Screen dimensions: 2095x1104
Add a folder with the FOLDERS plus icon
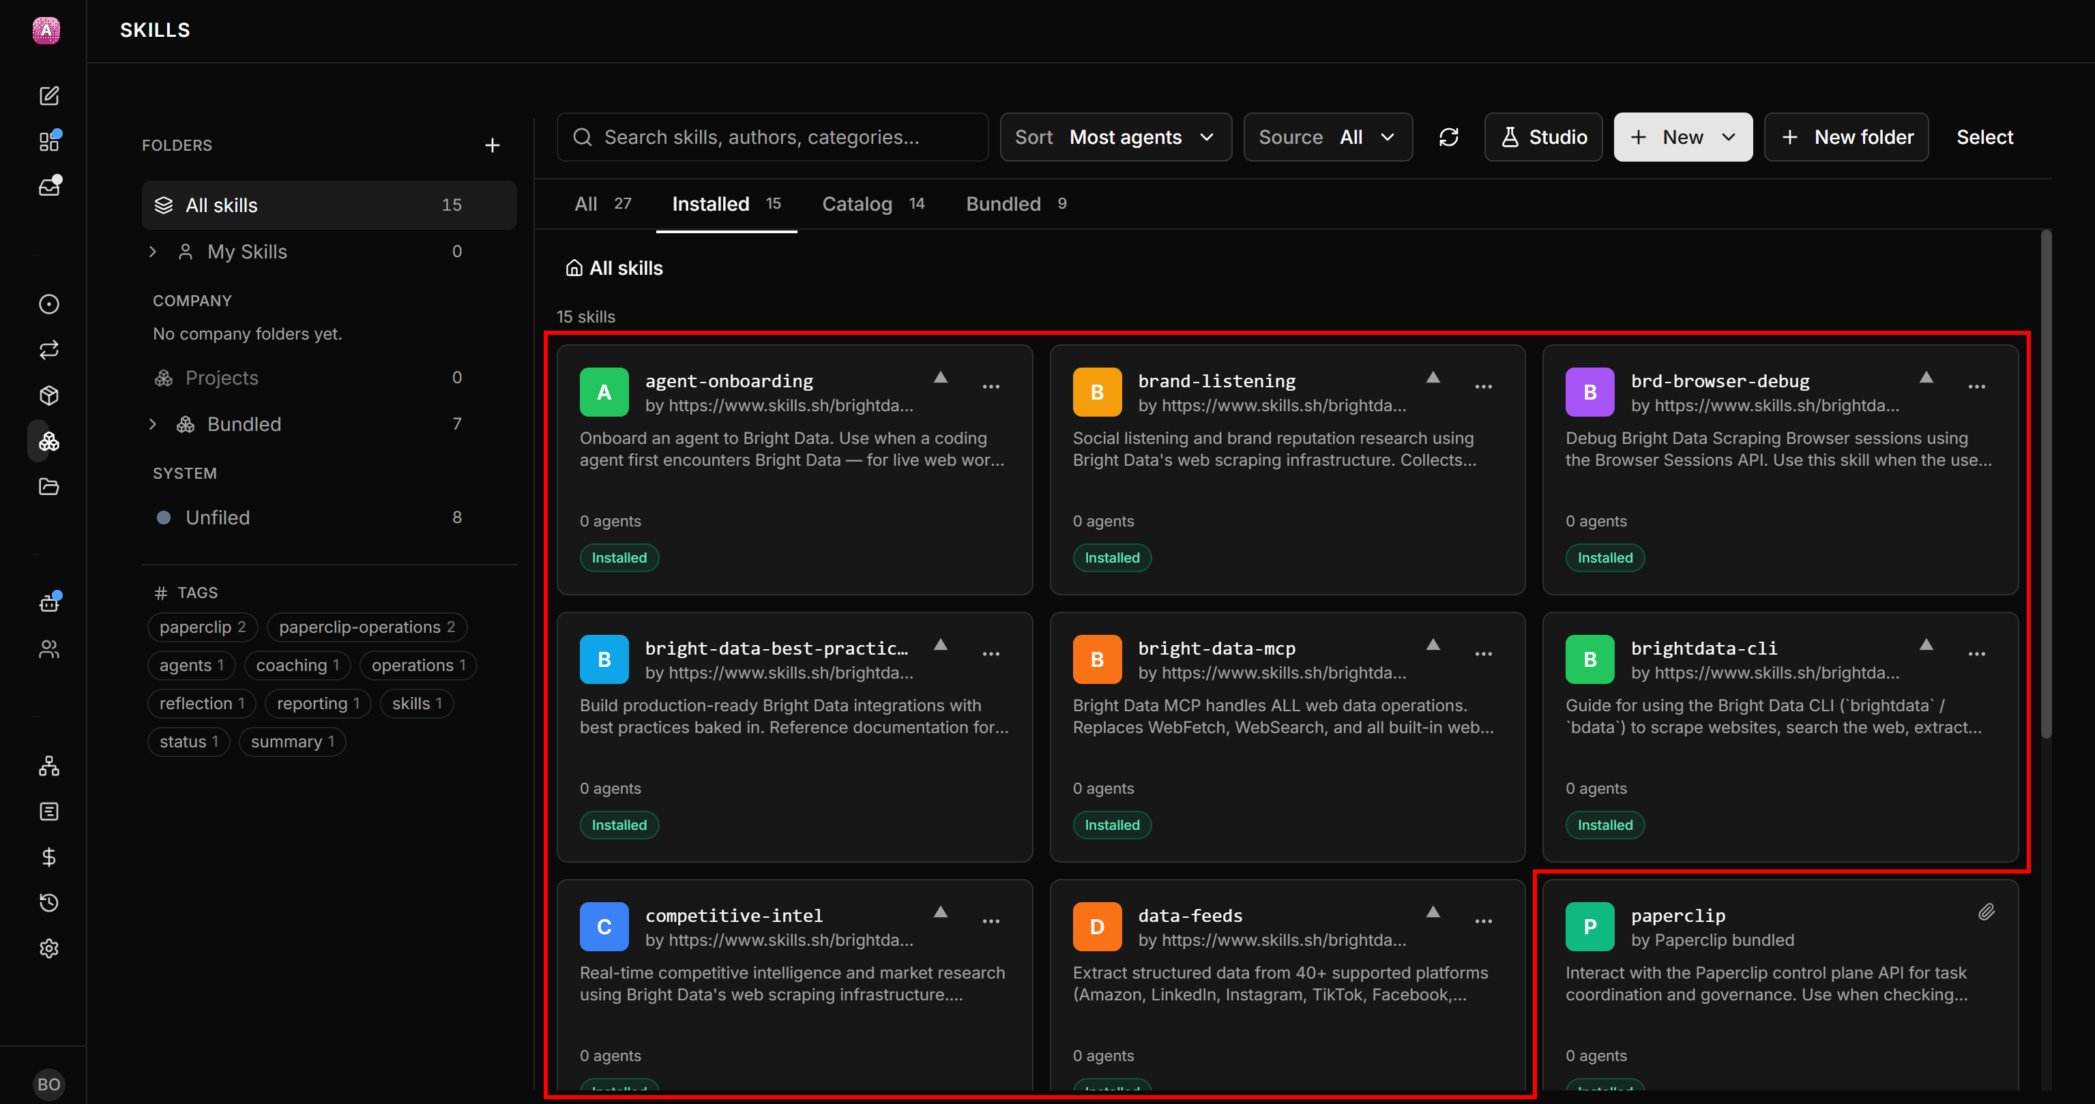492,145
